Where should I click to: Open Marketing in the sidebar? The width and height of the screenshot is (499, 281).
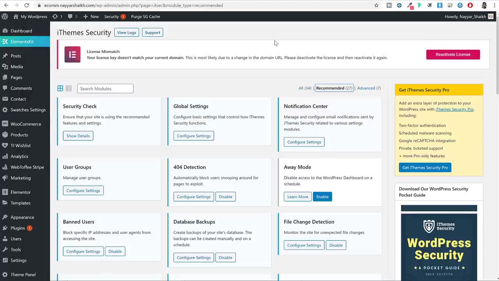click(x=25, y=178)
